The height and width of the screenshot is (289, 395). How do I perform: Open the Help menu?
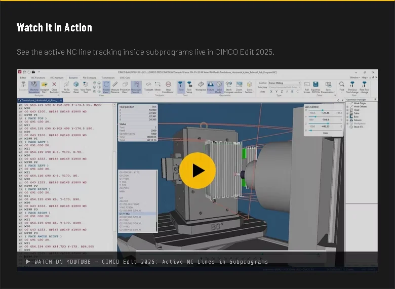(x=365, y=77)
